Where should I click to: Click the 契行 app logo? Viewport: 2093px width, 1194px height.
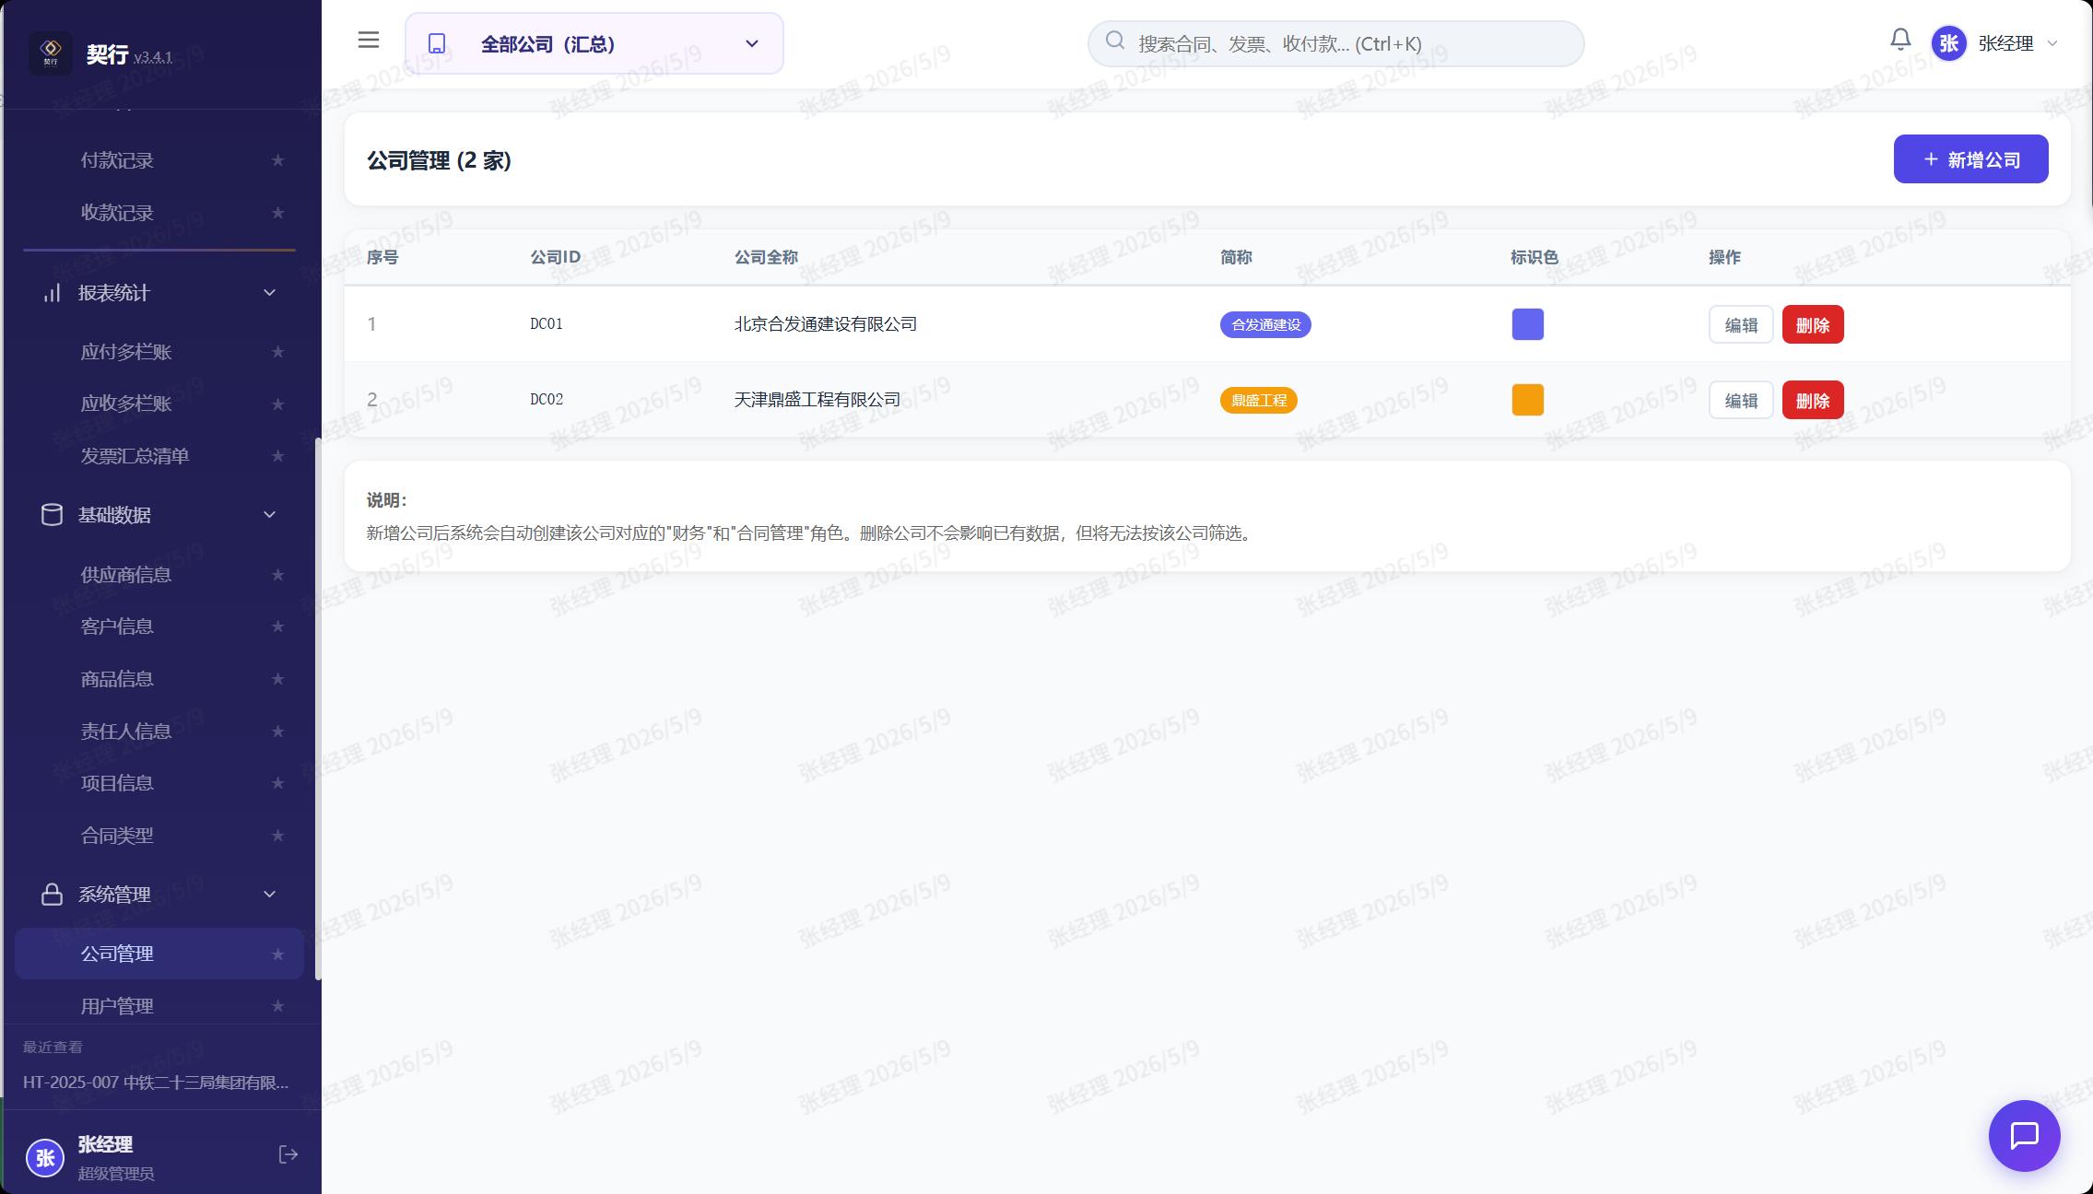point(51,53)
